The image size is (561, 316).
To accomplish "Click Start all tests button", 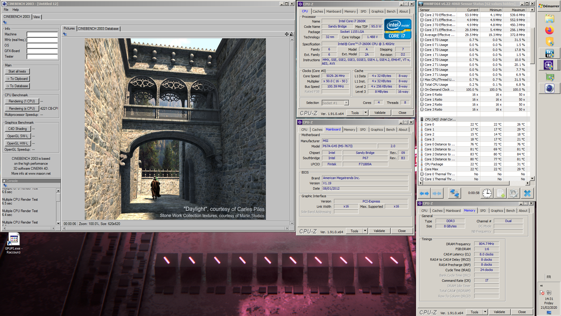I will 17,71.
